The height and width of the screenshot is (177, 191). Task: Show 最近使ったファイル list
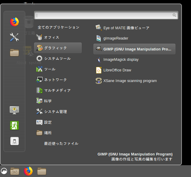point(61,143)
